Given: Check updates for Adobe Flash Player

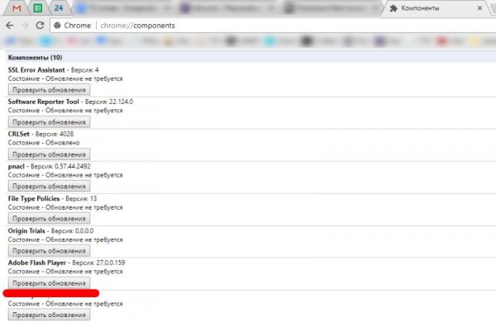Looking at the screenshot, I should click(49, 283).
